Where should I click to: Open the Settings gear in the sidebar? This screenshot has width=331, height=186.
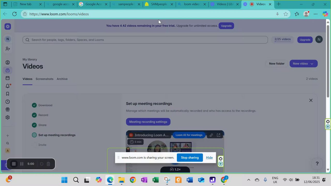pyautogui.click(x=8, y=117)
